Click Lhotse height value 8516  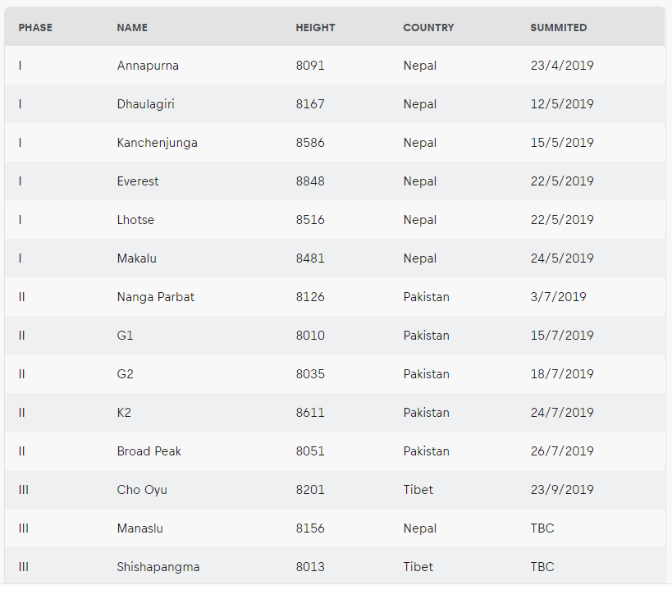tap(310, 220)
